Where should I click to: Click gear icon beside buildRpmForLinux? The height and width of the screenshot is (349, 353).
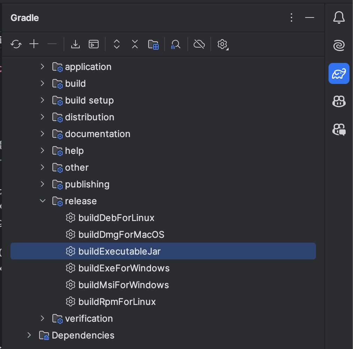click(x=71, y=302)
